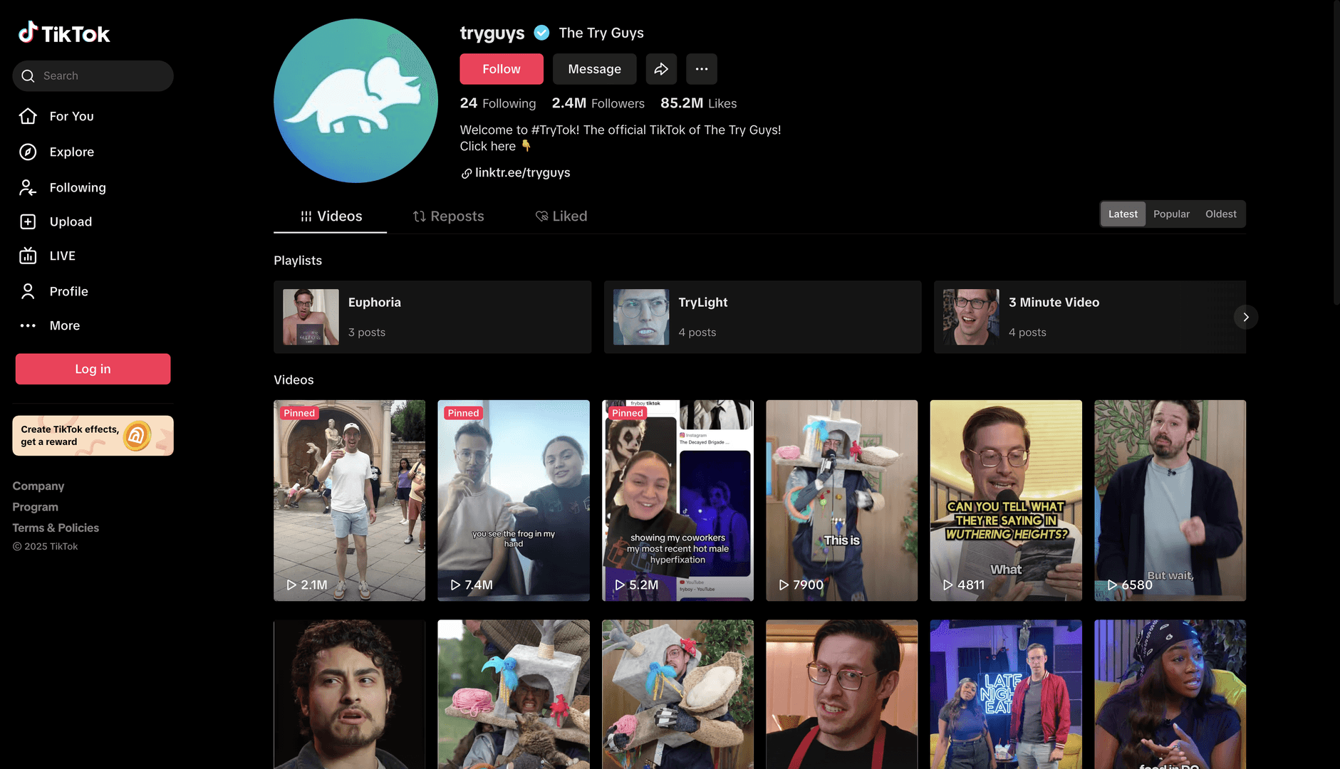This screenshot has width=1340, height=769.
Task: Click the TikTok logo
Action: (64, 33)
